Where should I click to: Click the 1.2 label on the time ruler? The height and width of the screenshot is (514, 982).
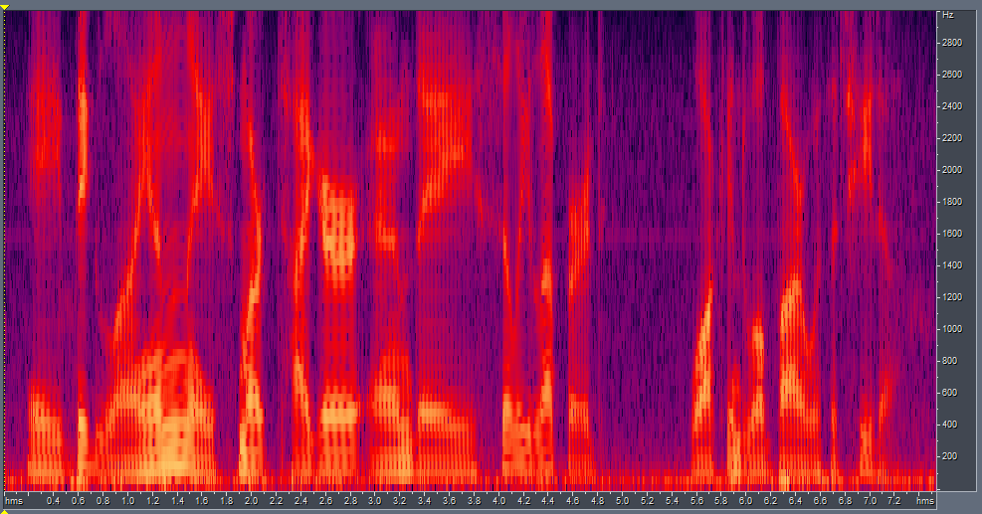click(x=153, y=501)
